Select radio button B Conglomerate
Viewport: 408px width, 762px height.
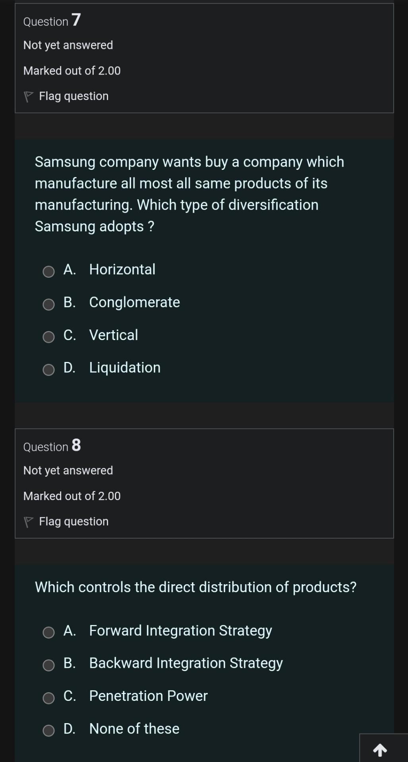point(48,305)
